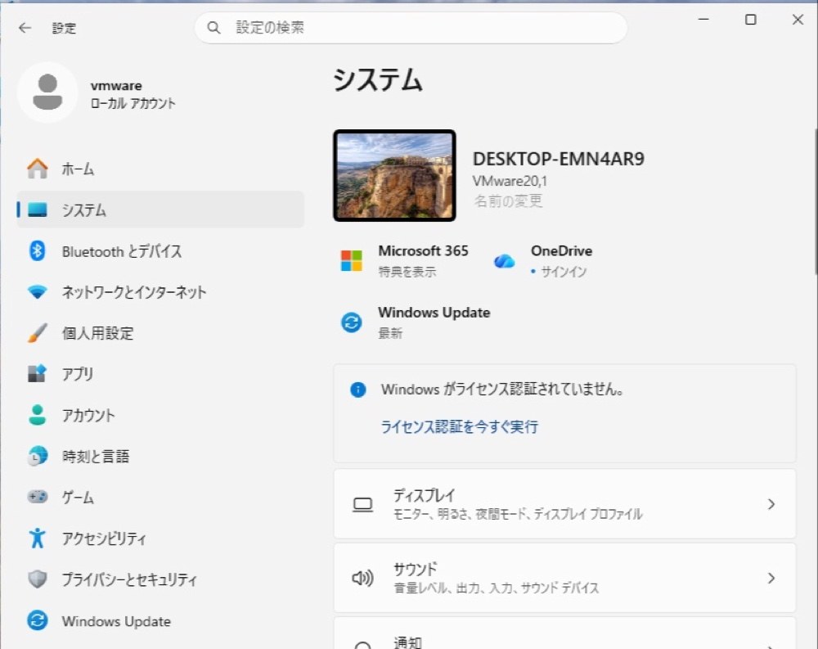Screen dimensions: 818x649
Task: Open ゲーム settings page
Action: 160,497
